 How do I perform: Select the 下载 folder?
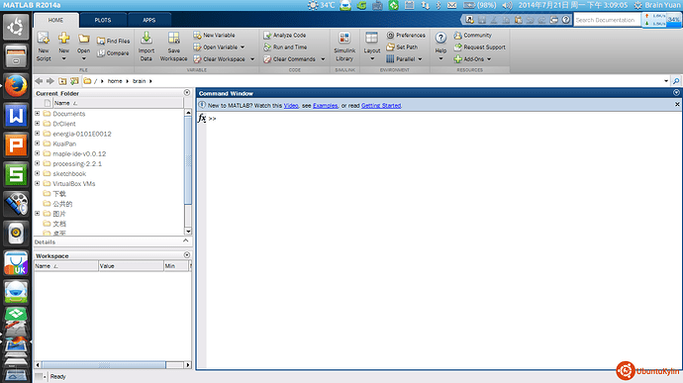pyautogui.click(x=59, y=194)
